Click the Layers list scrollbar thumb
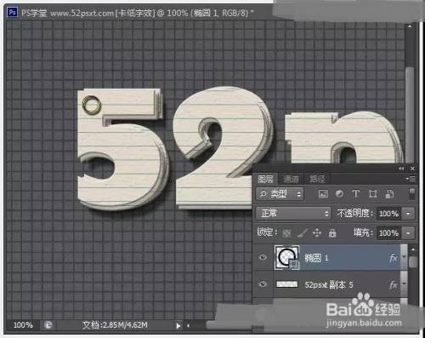Image resolution: width=425 pixels, height=338 pixels. [x=413, y=261]
